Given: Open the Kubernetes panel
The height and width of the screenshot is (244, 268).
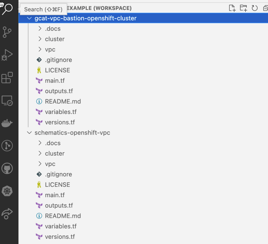Looking at the screenshot, I should point(7,191).
